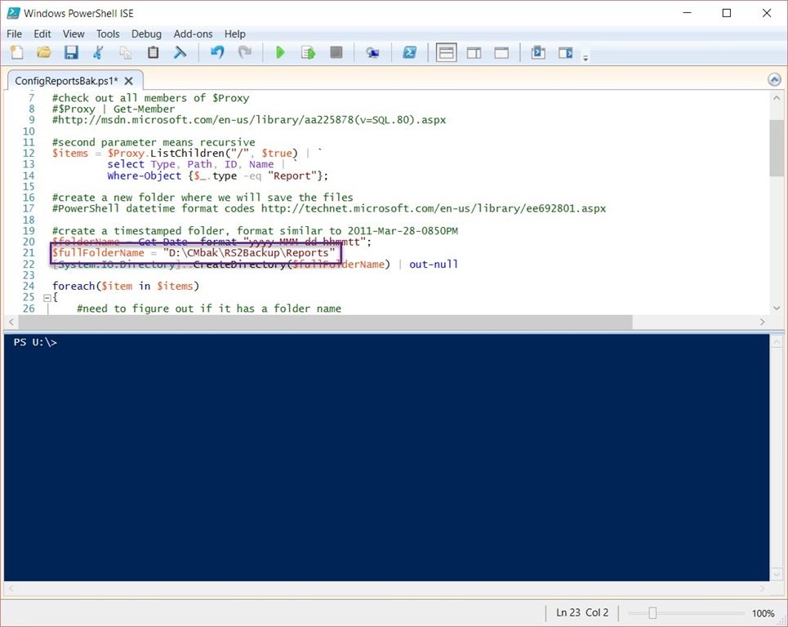788x627 pixels.
Task: Click the "#check out all members of $Proxy" comment
Action: click(x=151, y=98)
